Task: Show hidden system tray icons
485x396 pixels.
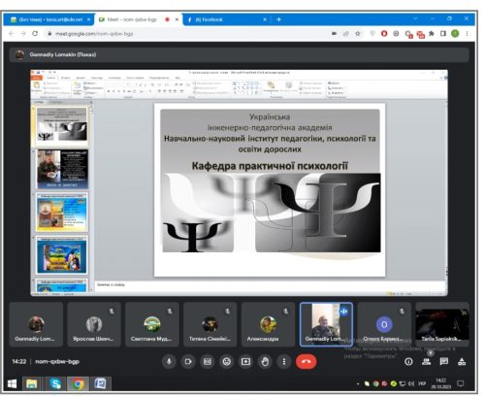Action: point(358,384)
